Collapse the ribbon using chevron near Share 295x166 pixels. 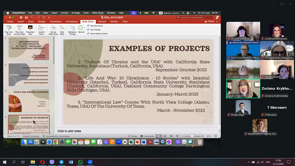(217, 21)
